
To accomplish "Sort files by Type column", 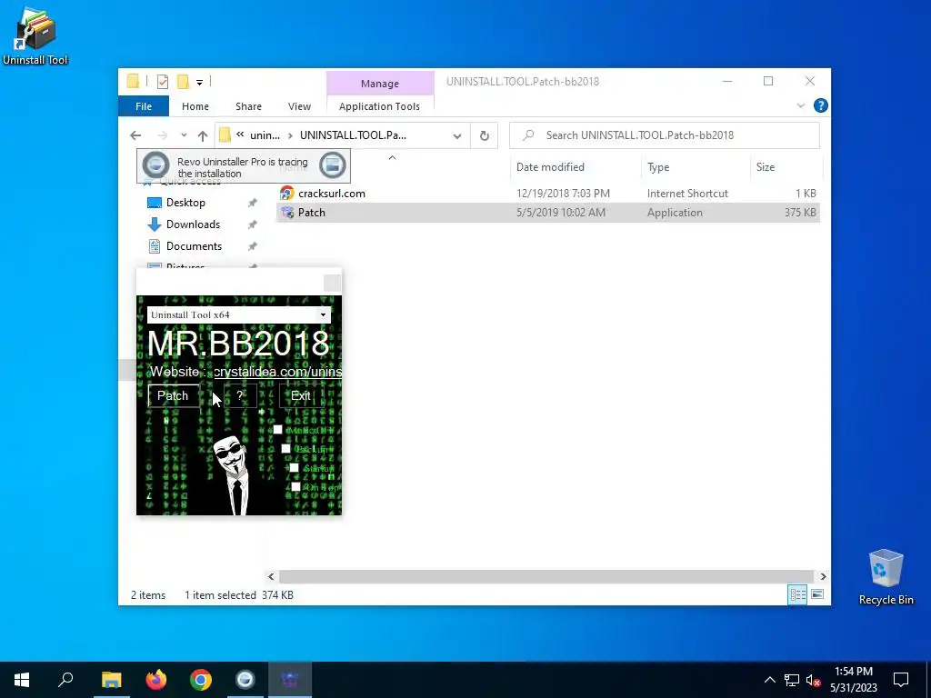I will click(x=658, y=167).
